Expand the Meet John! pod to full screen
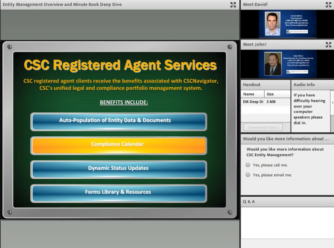 [x=328, y=45]
